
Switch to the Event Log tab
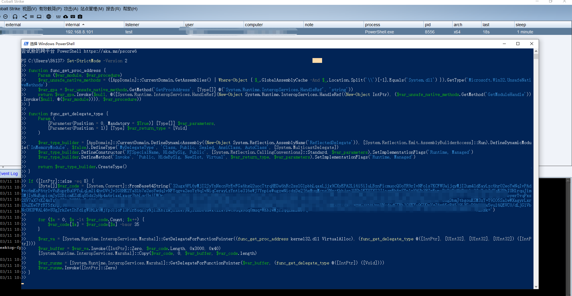(x=9, y=174)
